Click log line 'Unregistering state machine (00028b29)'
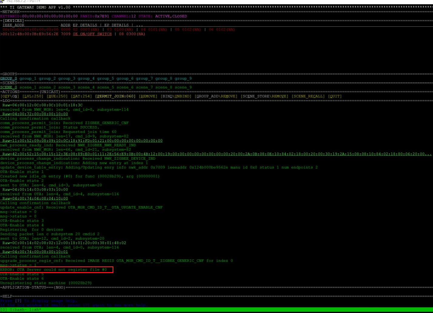This screenshot has width=433, height=313. point(46,283)
